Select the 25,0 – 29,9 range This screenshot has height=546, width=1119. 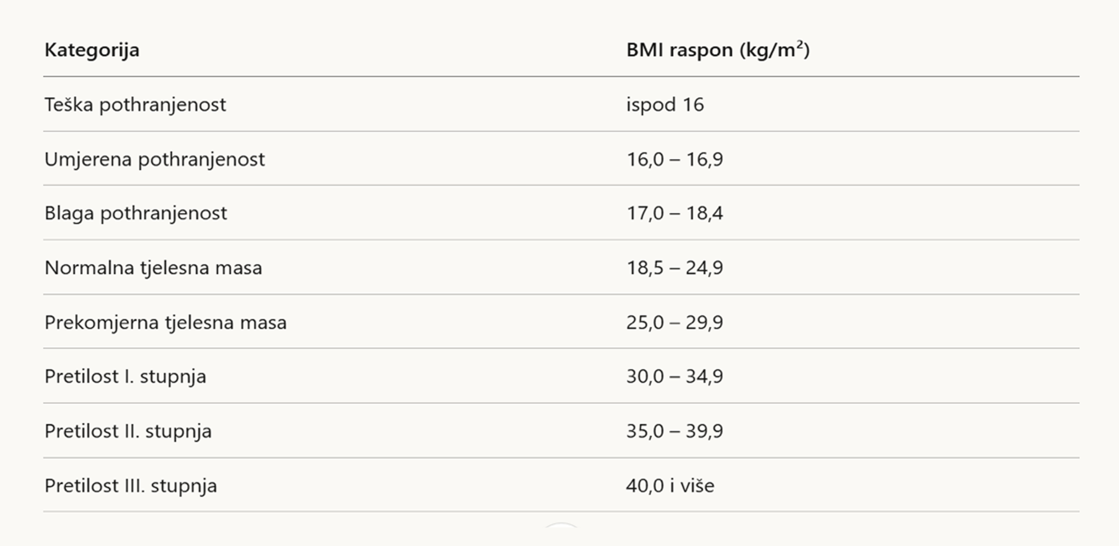pyautogui.click(x=675, y=323)
